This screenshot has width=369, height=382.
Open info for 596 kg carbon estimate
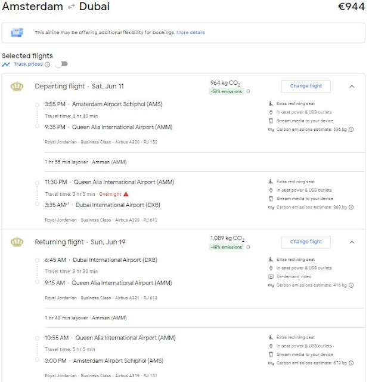coord(351,130)
